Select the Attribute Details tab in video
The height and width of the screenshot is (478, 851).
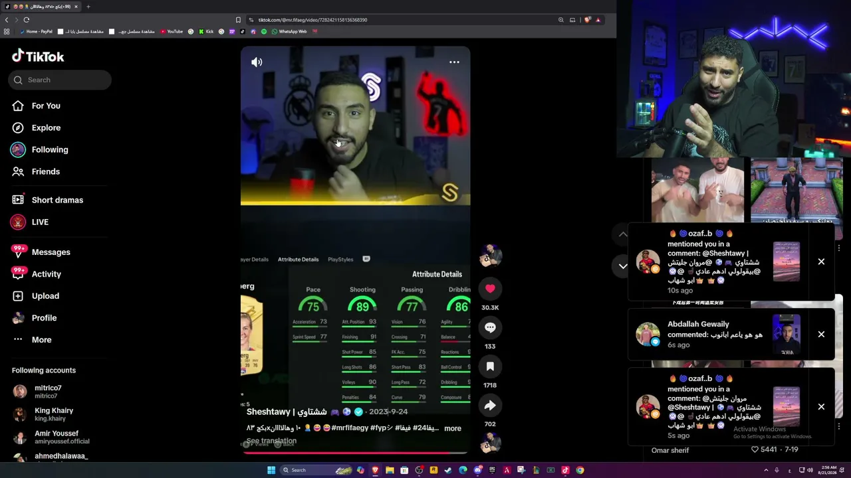(298, 260)
